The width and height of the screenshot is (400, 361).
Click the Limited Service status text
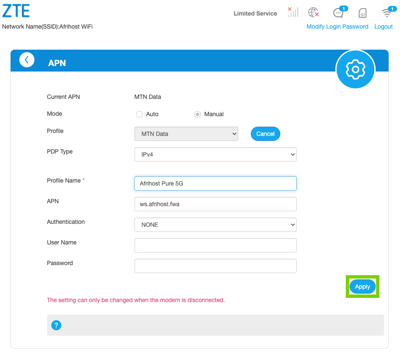[255, 13]
